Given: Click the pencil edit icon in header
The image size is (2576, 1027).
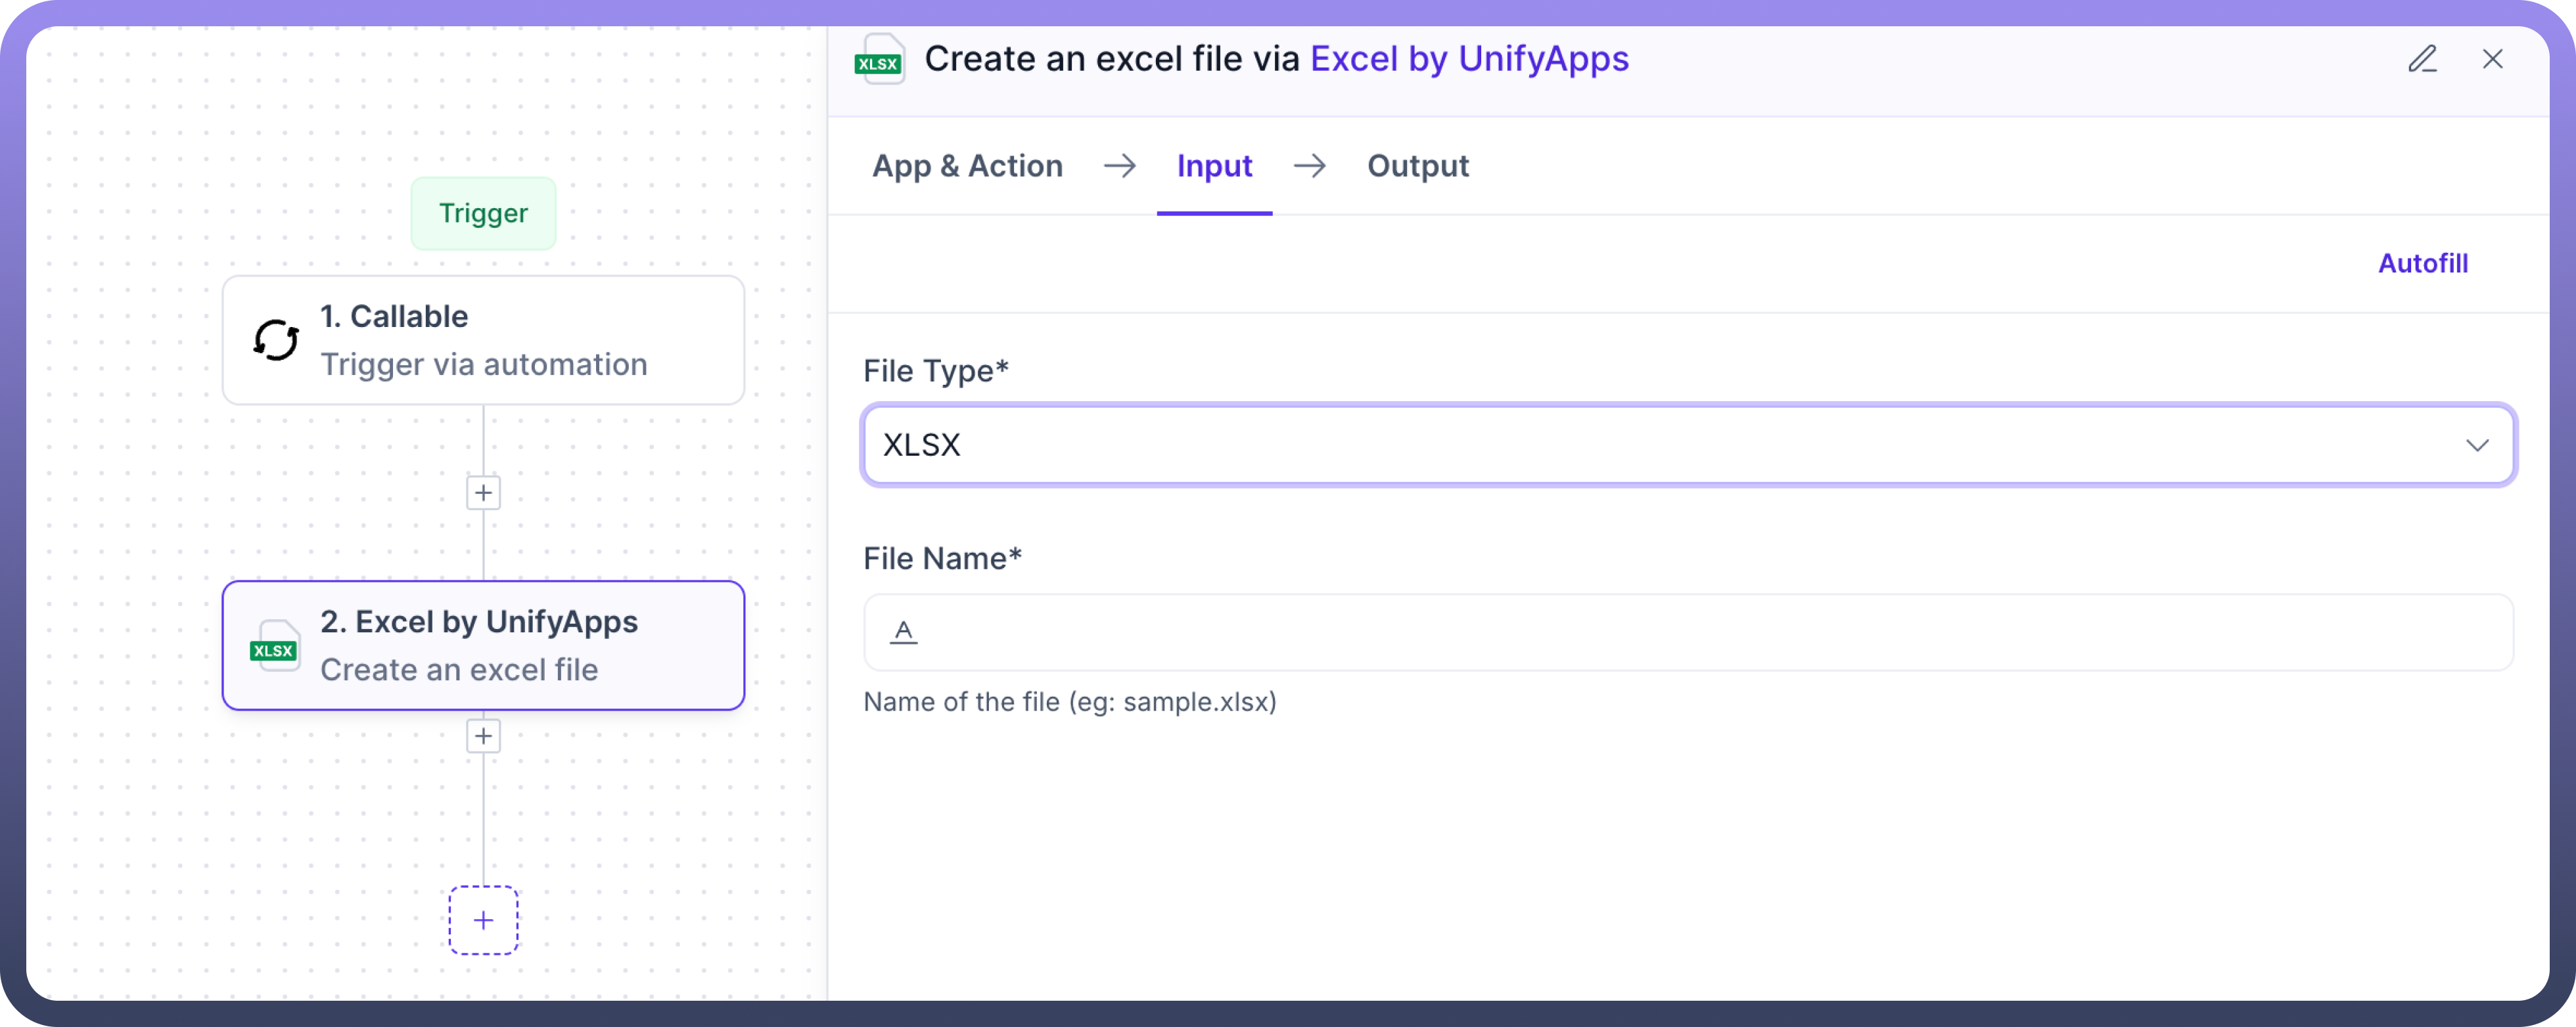Looking at the screenshot, I should (x=2421, y=59).
